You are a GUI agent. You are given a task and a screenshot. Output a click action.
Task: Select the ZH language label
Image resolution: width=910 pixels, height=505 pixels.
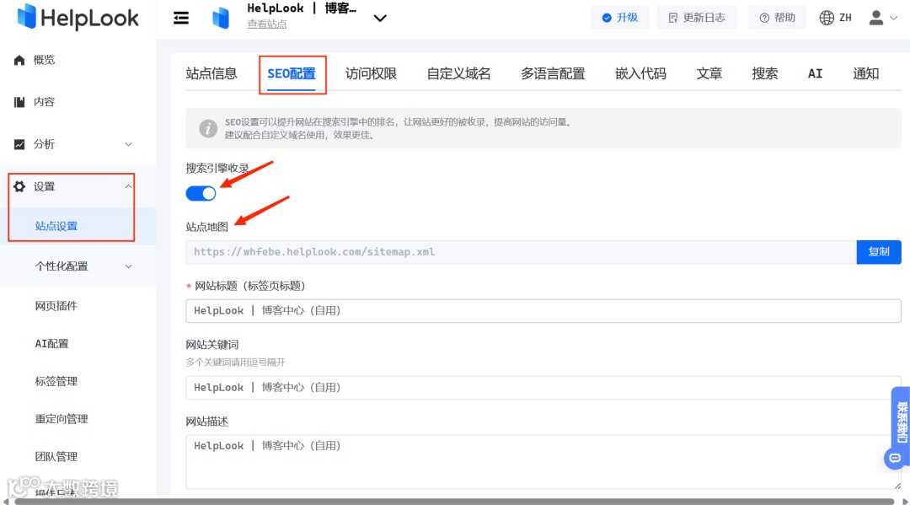point(846,18)
